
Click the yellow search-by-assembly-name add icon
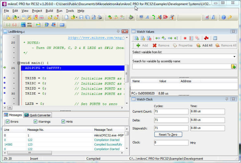[x=234, y=66]
